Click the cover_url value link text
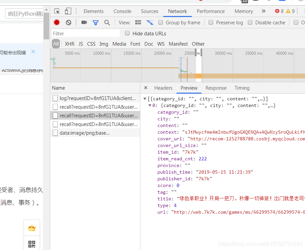 (x=247, y=139)
